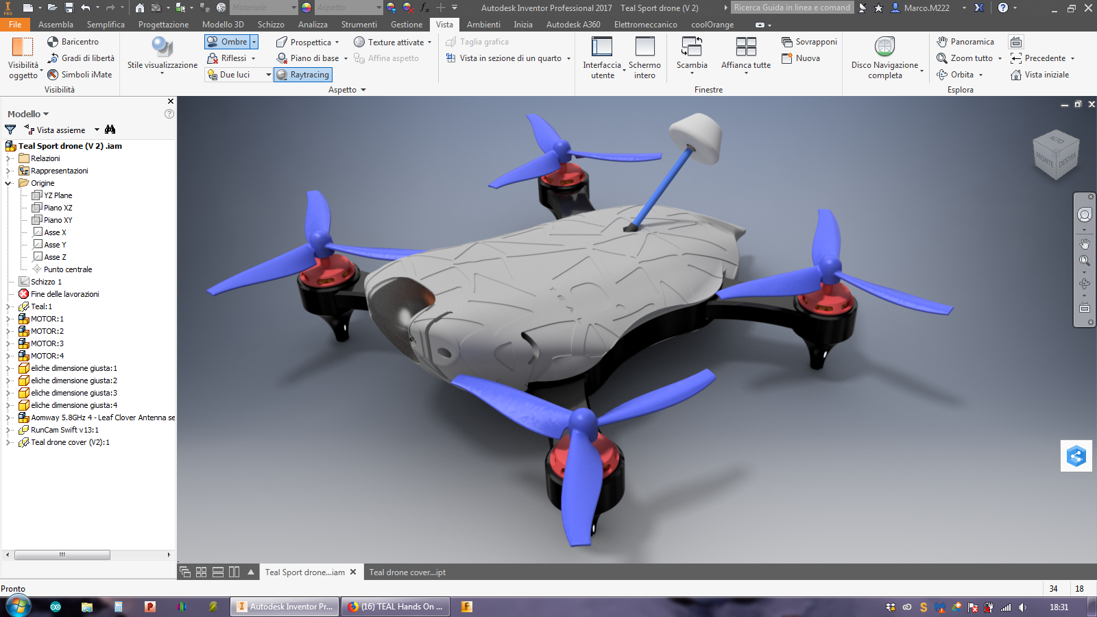This screenshot has width=1097, height=617.
Task: Click the favorites star icon in title bar
Action: coord(878,8)
